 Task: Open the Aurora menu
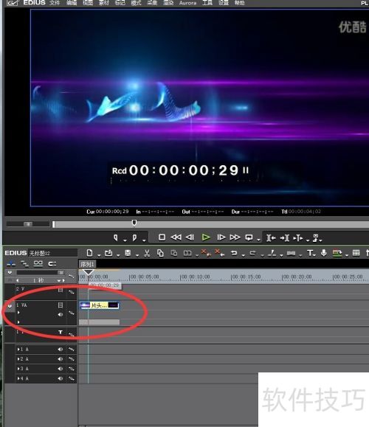click(x=187, y=3)
